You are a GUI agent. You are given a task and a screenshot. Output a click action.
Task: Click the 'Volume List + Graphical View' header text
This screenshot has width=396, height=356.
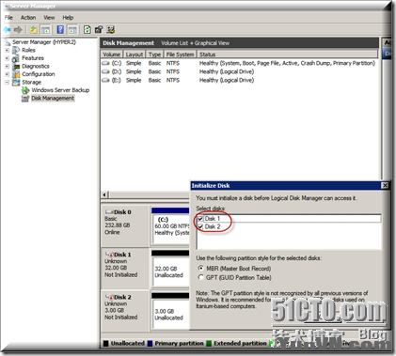[195, 43]
